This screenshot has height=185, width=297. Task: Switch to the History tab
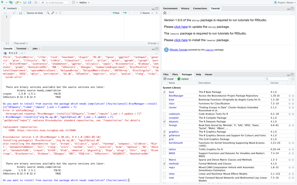click(185, 8)
